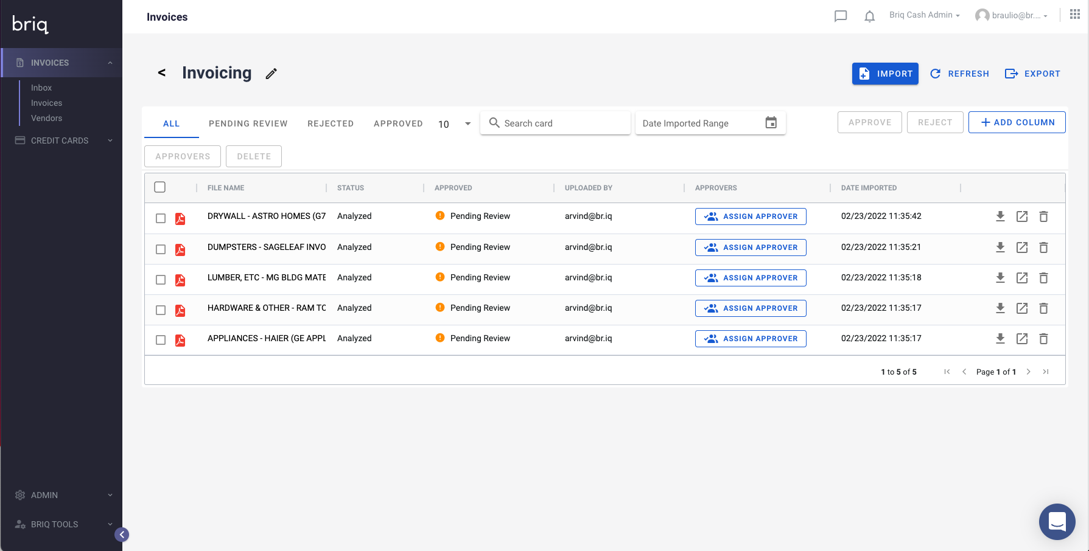The image size is (1089, 551).
Task: Assign an approver to the LUMBER invoice
Action: coord(751,278)
